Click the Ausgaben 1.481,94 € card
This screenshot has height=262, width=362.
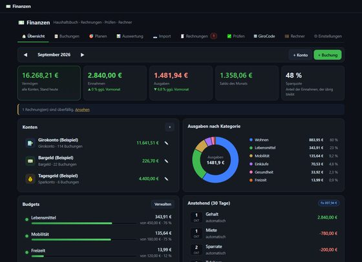pos(181,83)
